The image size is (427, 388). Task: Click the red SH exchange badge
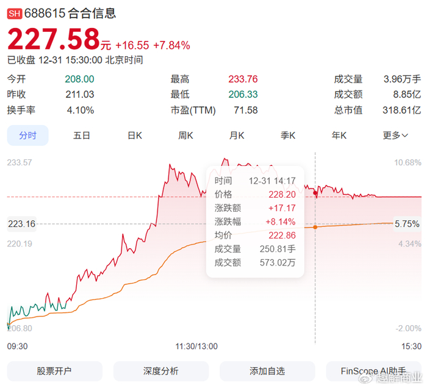point(14,13)
